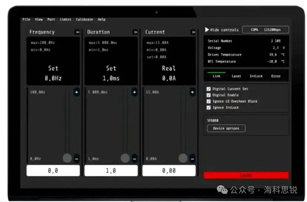Disable Ignore LD Overheat Block checkbox
Image resolution: width=307 pixels, height=202 pixels.
tap(209, 101)
